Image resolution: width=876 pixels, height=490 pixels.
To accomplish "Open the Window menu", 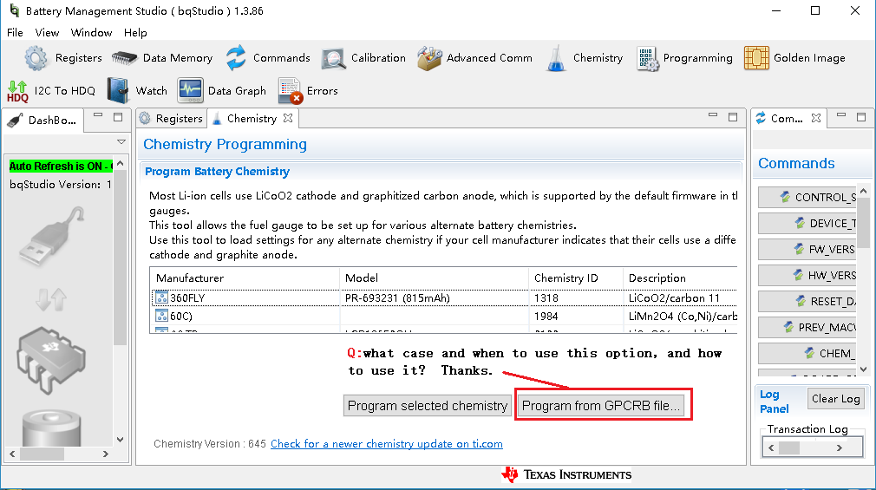I will [92, 33].
